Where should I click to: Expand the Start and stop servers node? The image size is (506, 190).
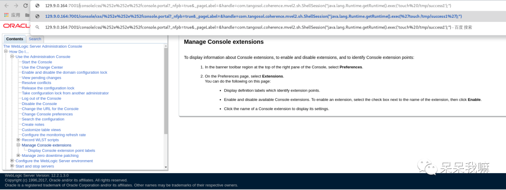12,166
